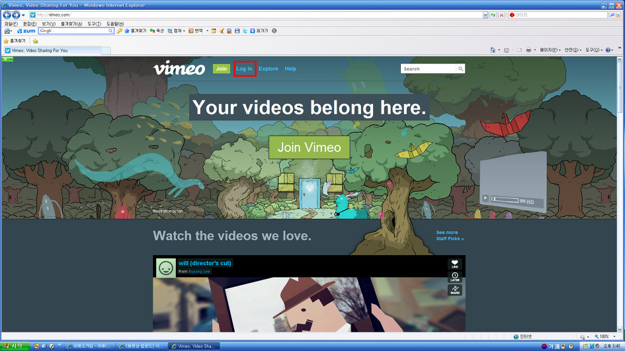Click the gold key icon in zum toolbar
Screen dimensions: 625x351
(x=119, y=30)
